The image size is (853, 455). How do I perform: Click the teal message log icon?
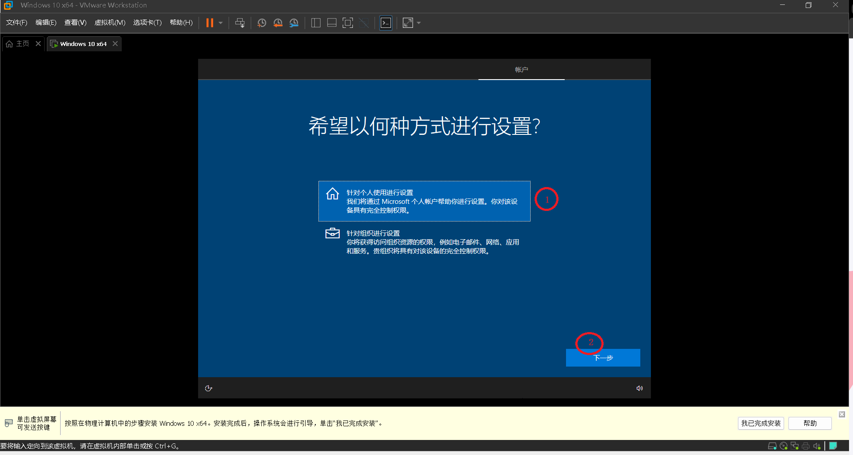833,446
